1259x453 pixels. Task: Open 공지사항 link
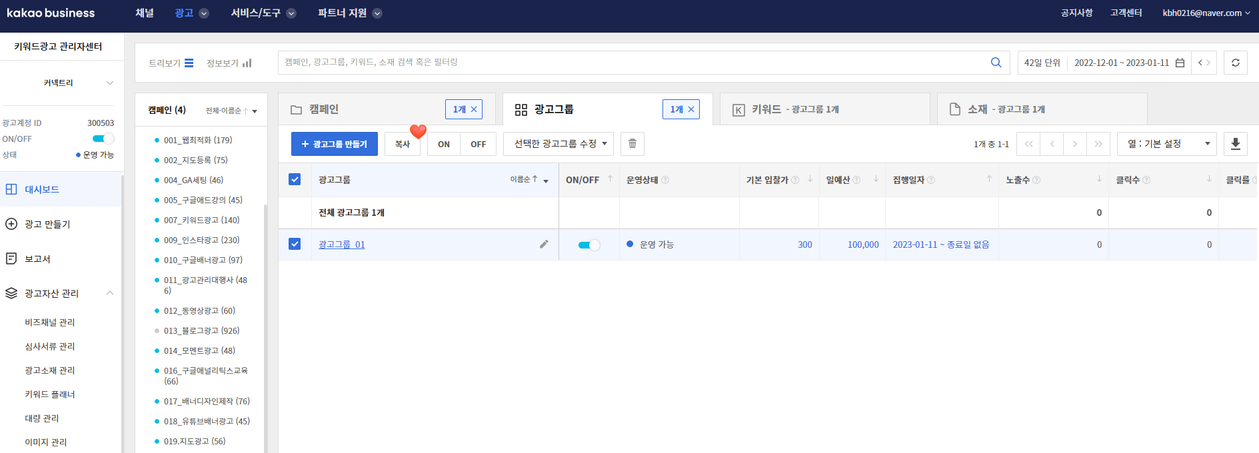click(x=1077, y=13)
